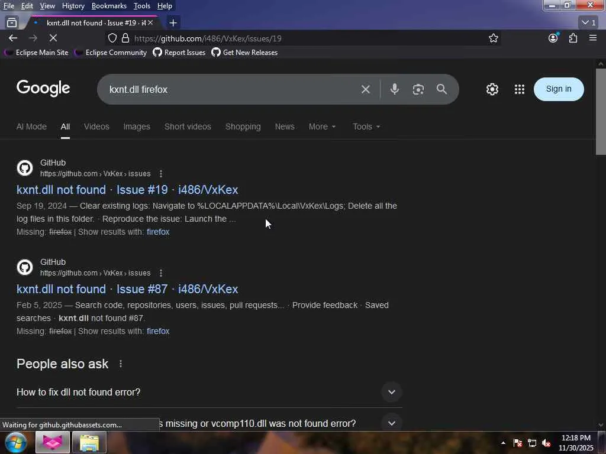Image resolution: width=606 pixels, height=454 pixels.
Task: Open the taskbar clock and date
Action: 576,443
